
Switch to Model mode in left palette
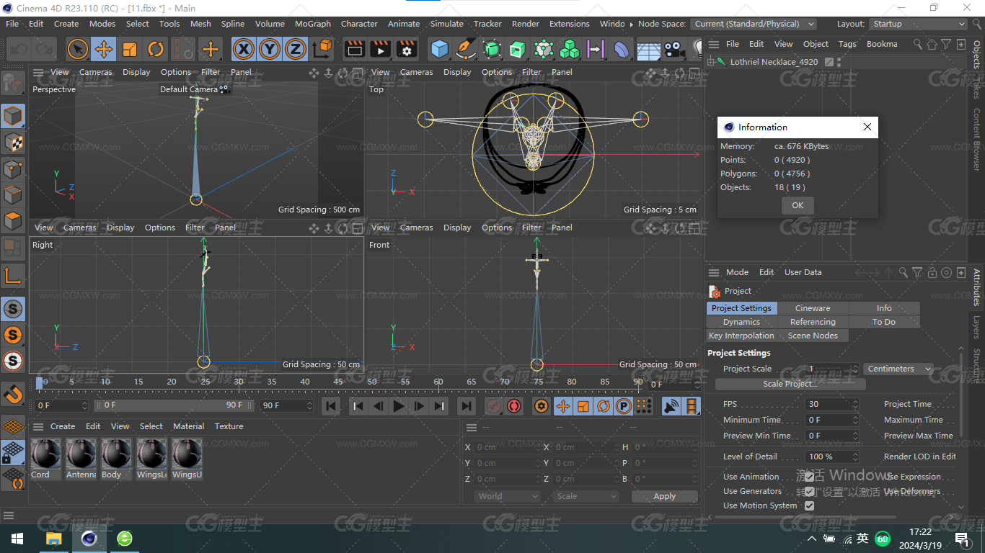13,116
